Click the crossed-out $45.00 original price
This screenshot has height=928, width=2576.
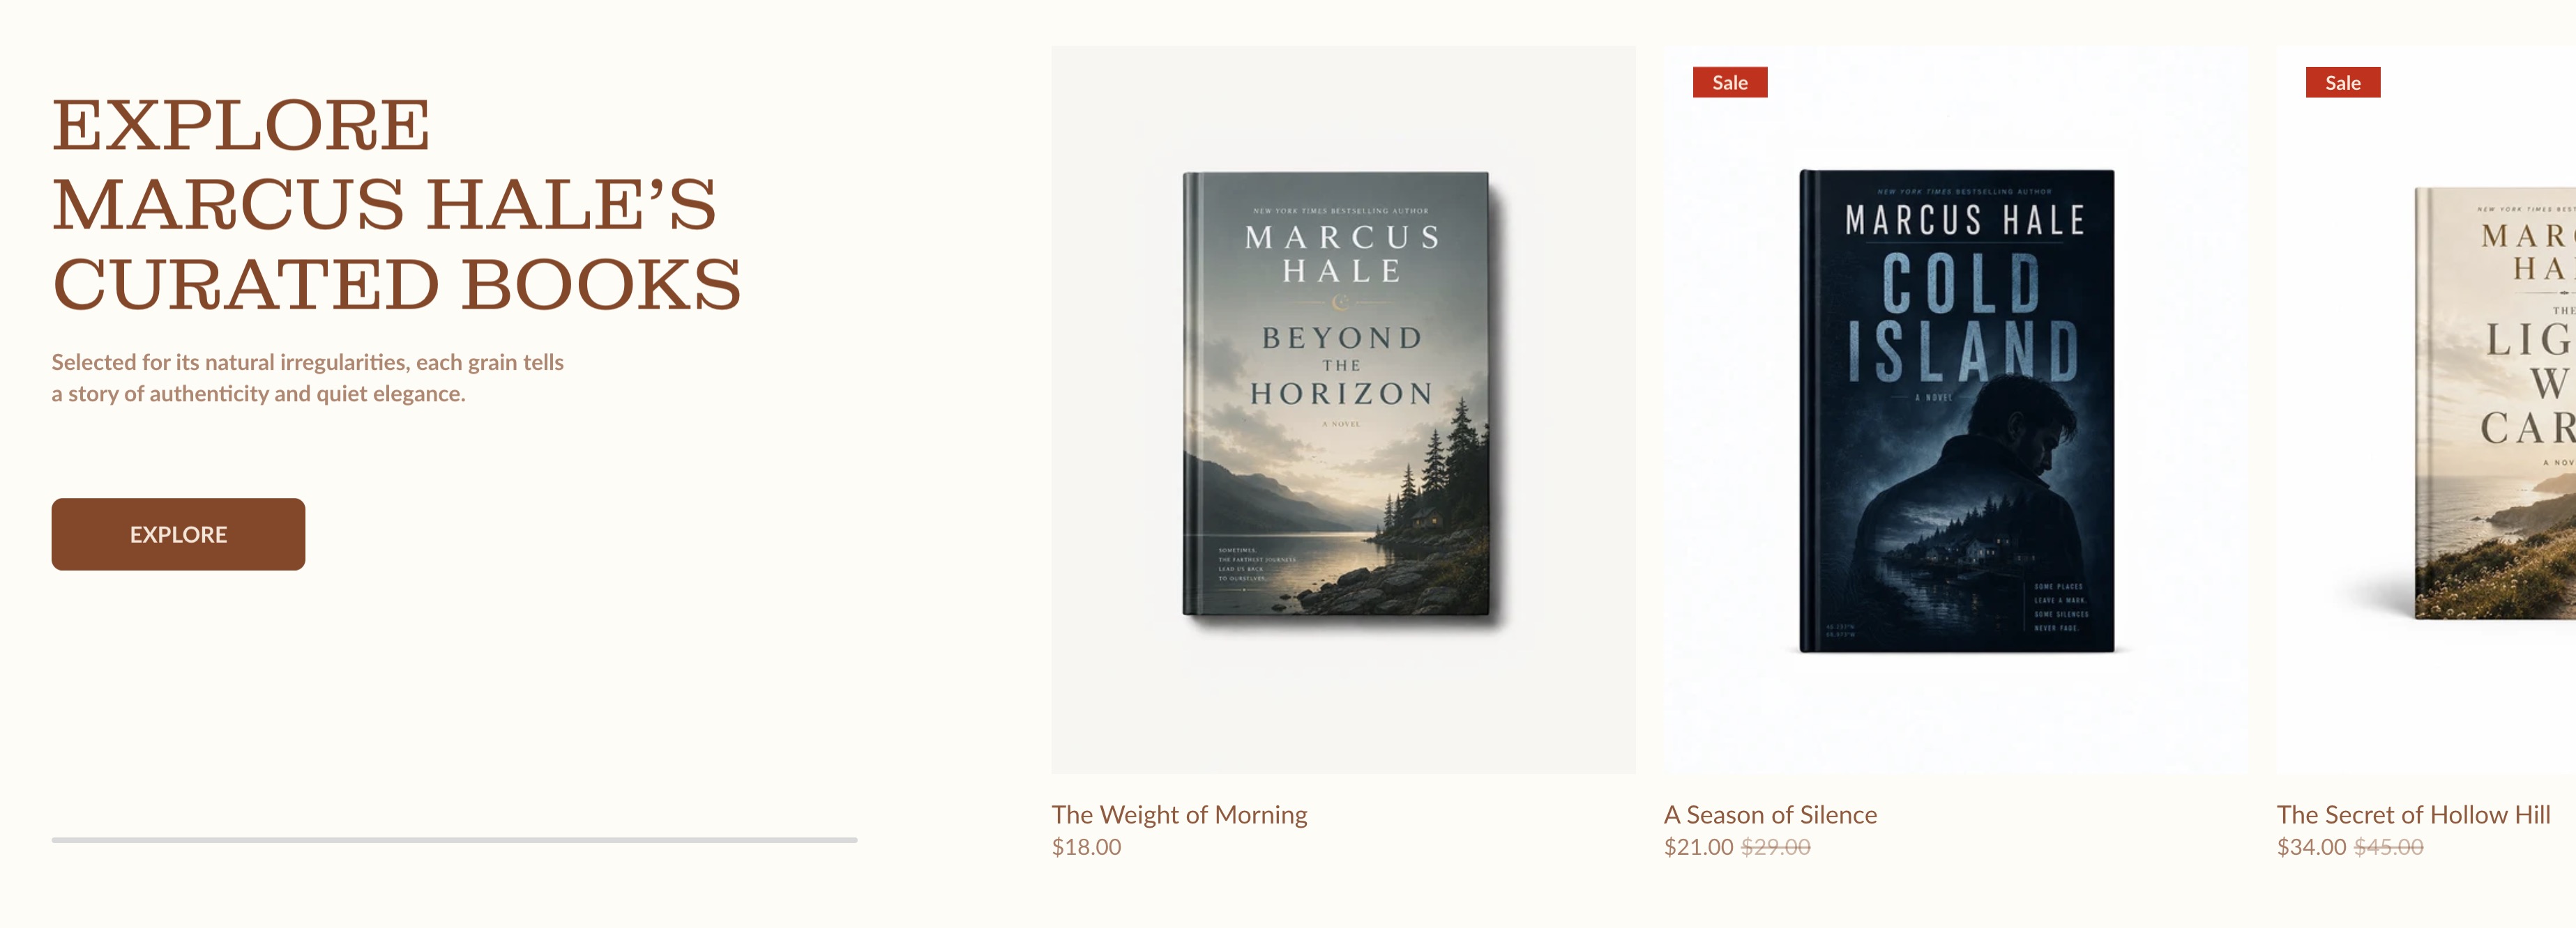click(2389, 847)
